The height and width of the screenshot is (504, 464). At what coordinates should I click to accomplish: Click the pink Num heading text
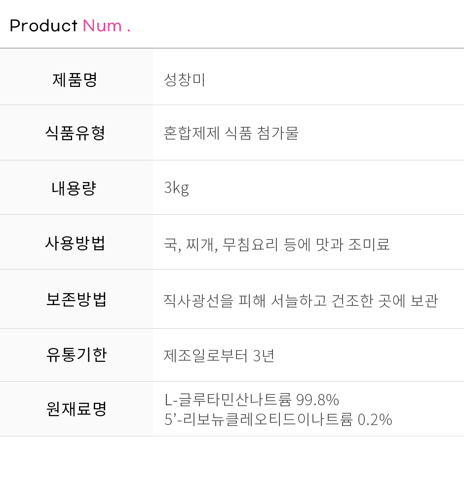click(x=102, y=26)
